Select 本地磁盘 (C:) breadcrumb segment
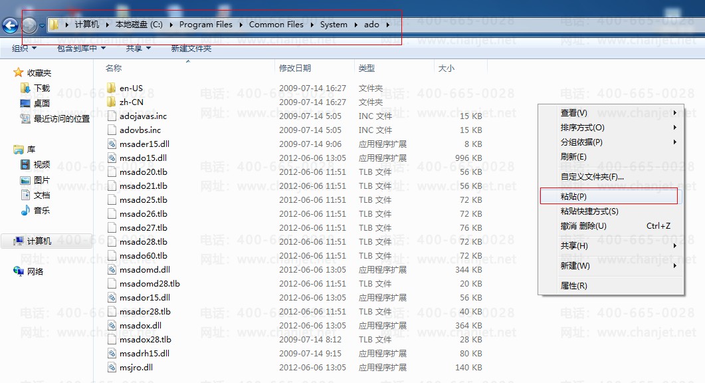Screen dimensions: 705x383 (x=139, y=25)
